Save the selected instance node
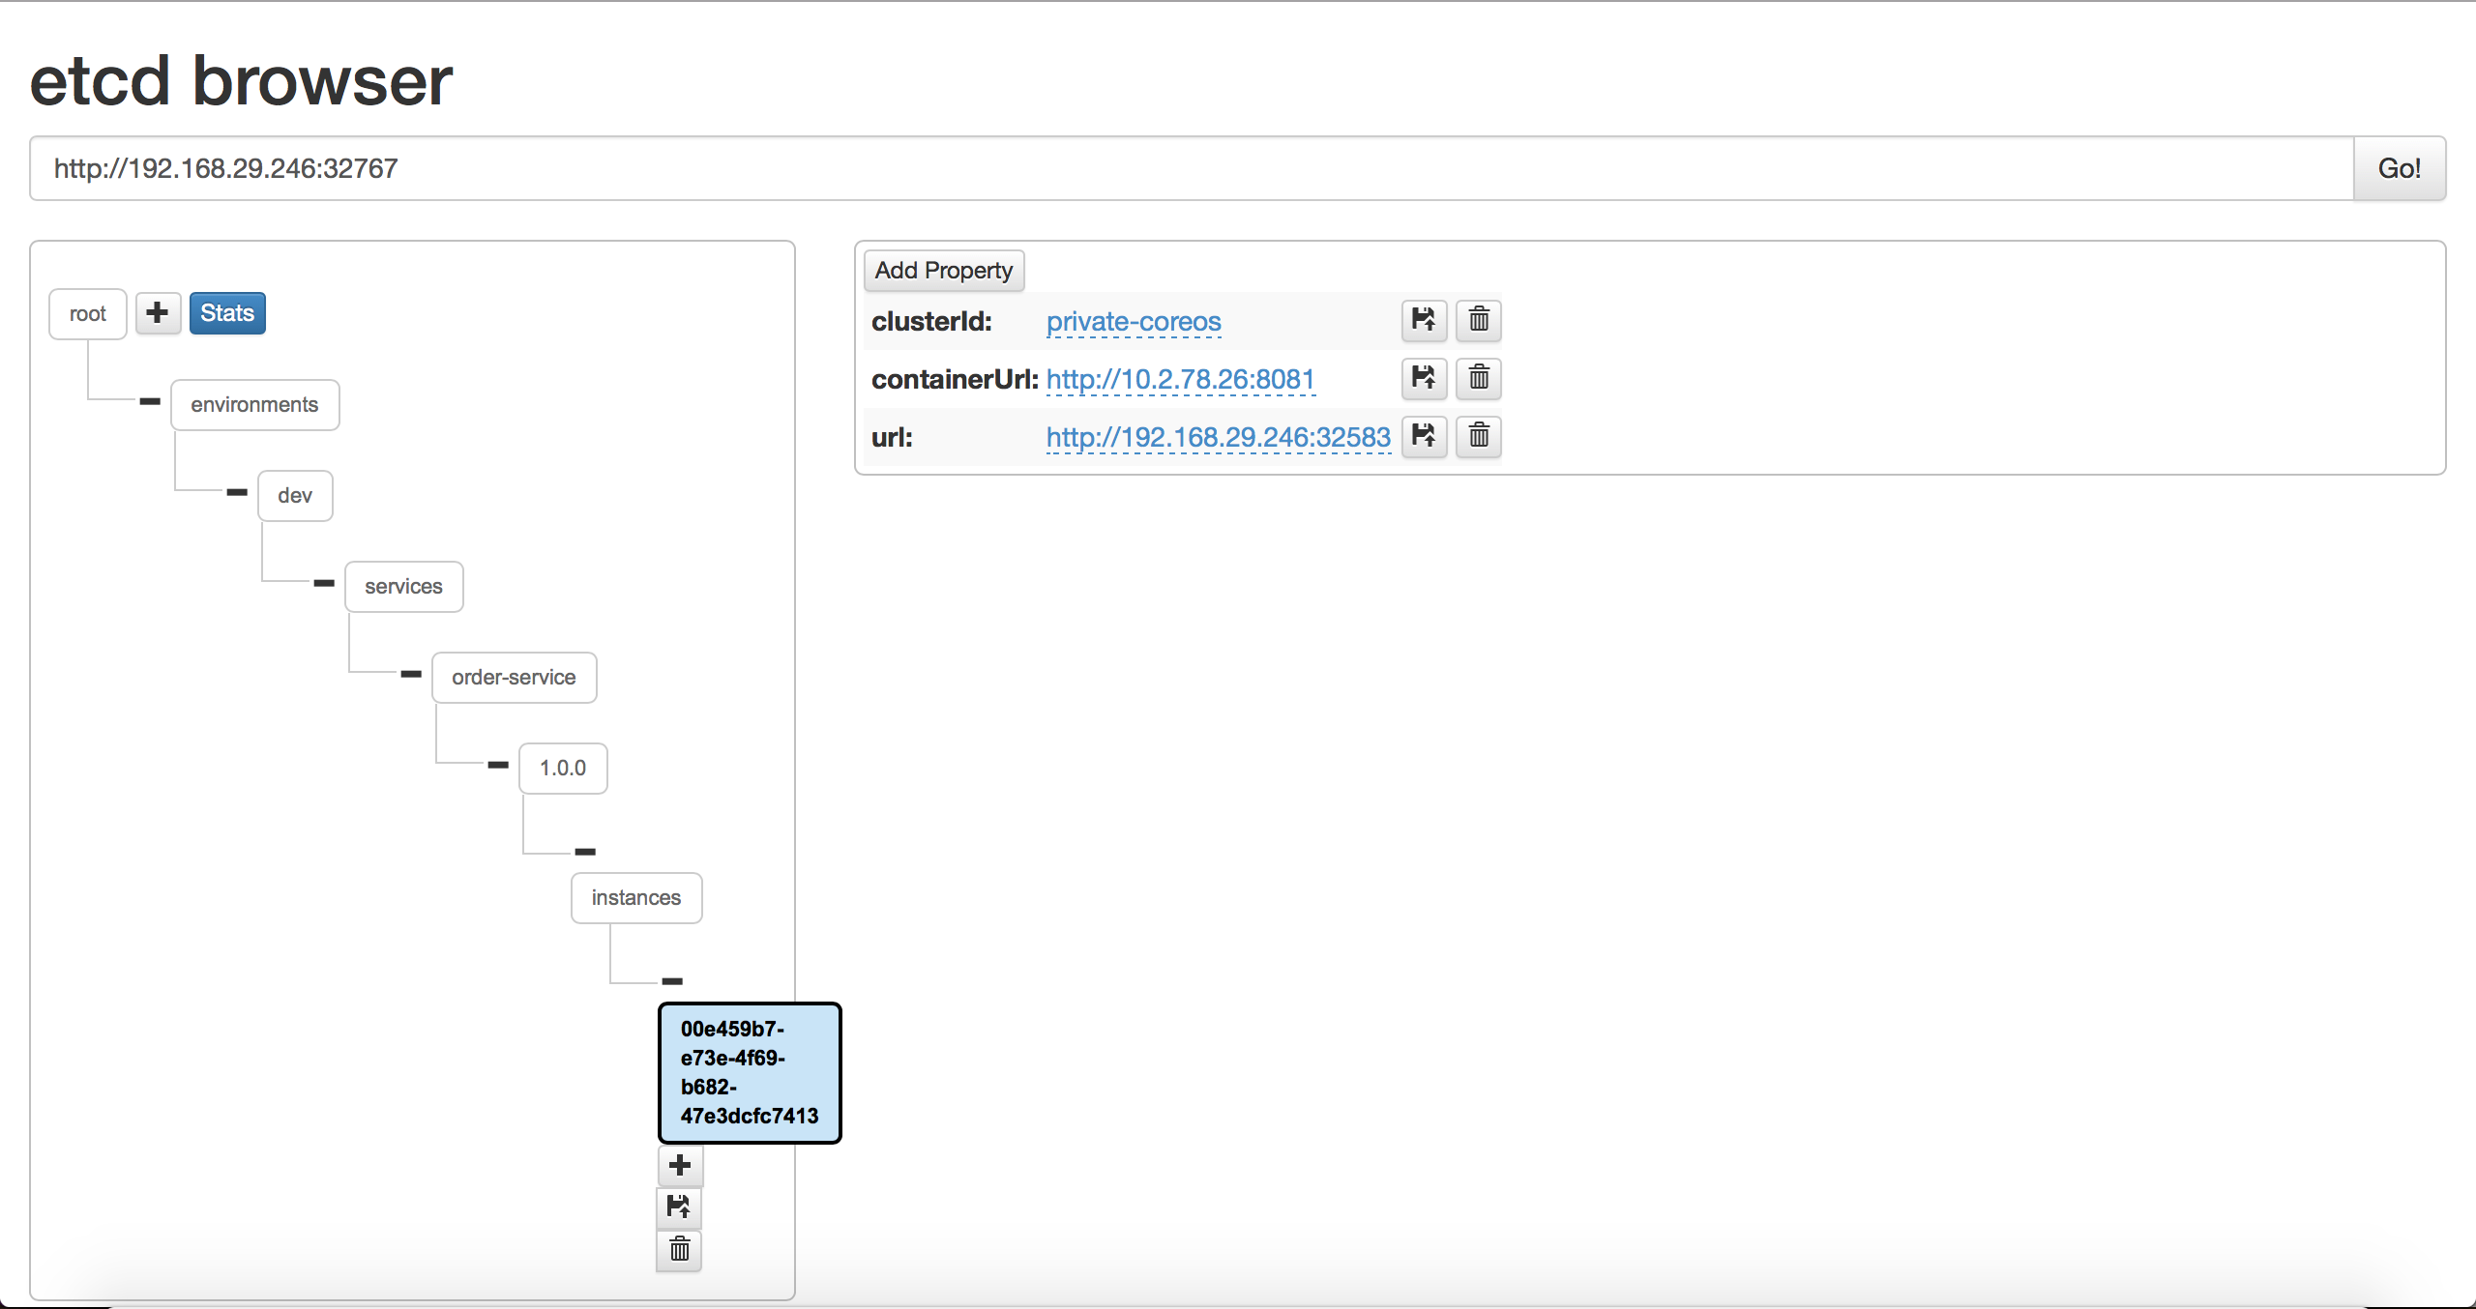The width and height of the screenshot is (2476, 1309). 679,1208
